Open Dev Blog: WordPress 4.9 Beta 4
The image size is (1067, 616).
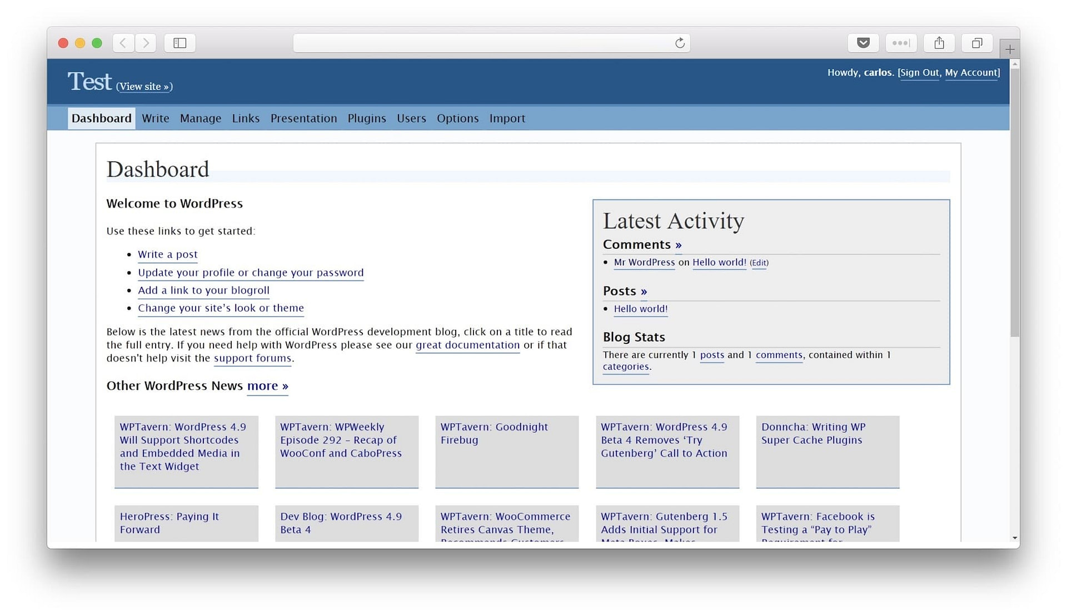coord(347,523)
